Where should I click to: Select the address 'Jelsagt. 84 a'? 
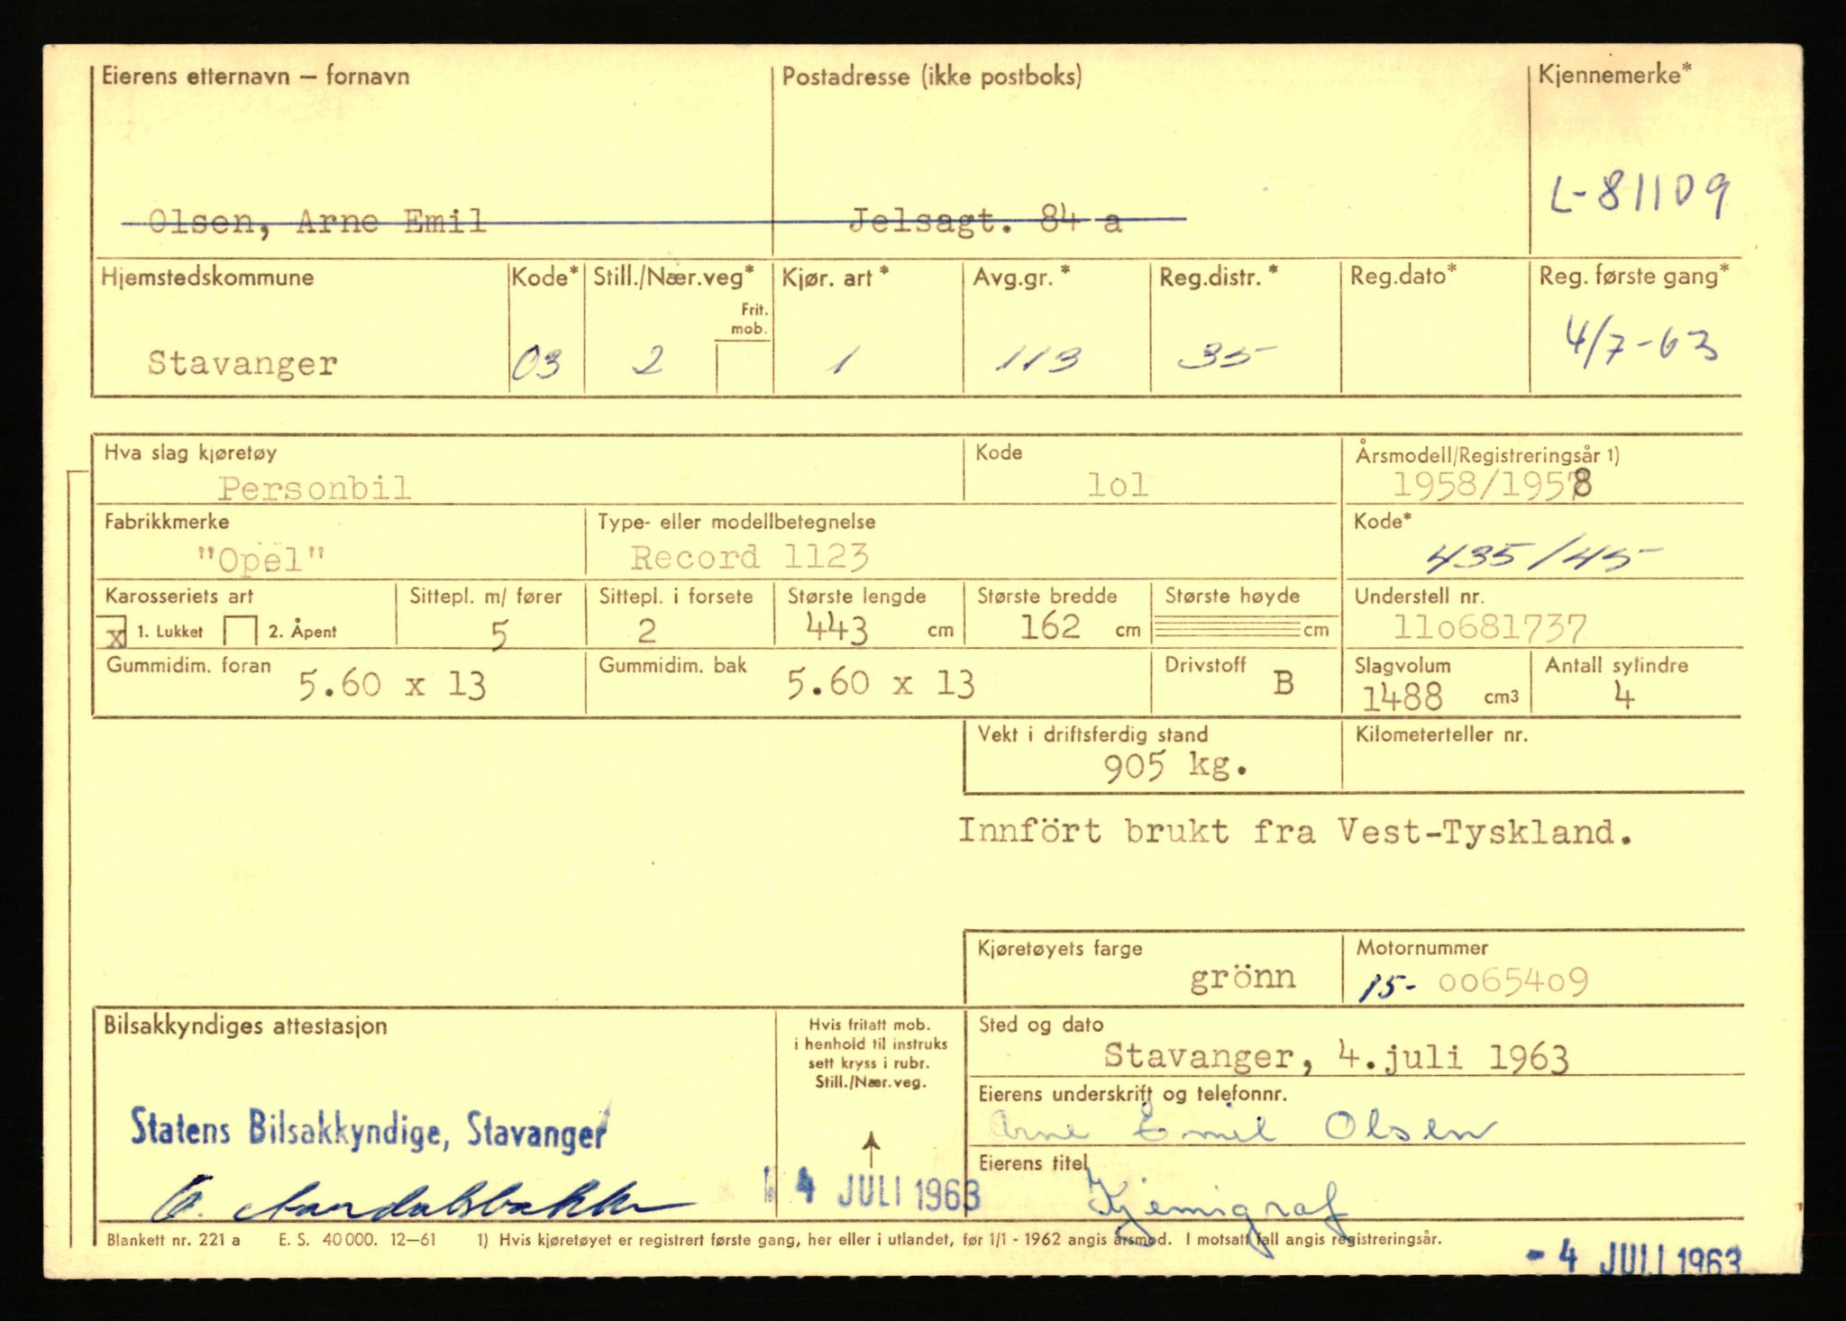point(985,220)
